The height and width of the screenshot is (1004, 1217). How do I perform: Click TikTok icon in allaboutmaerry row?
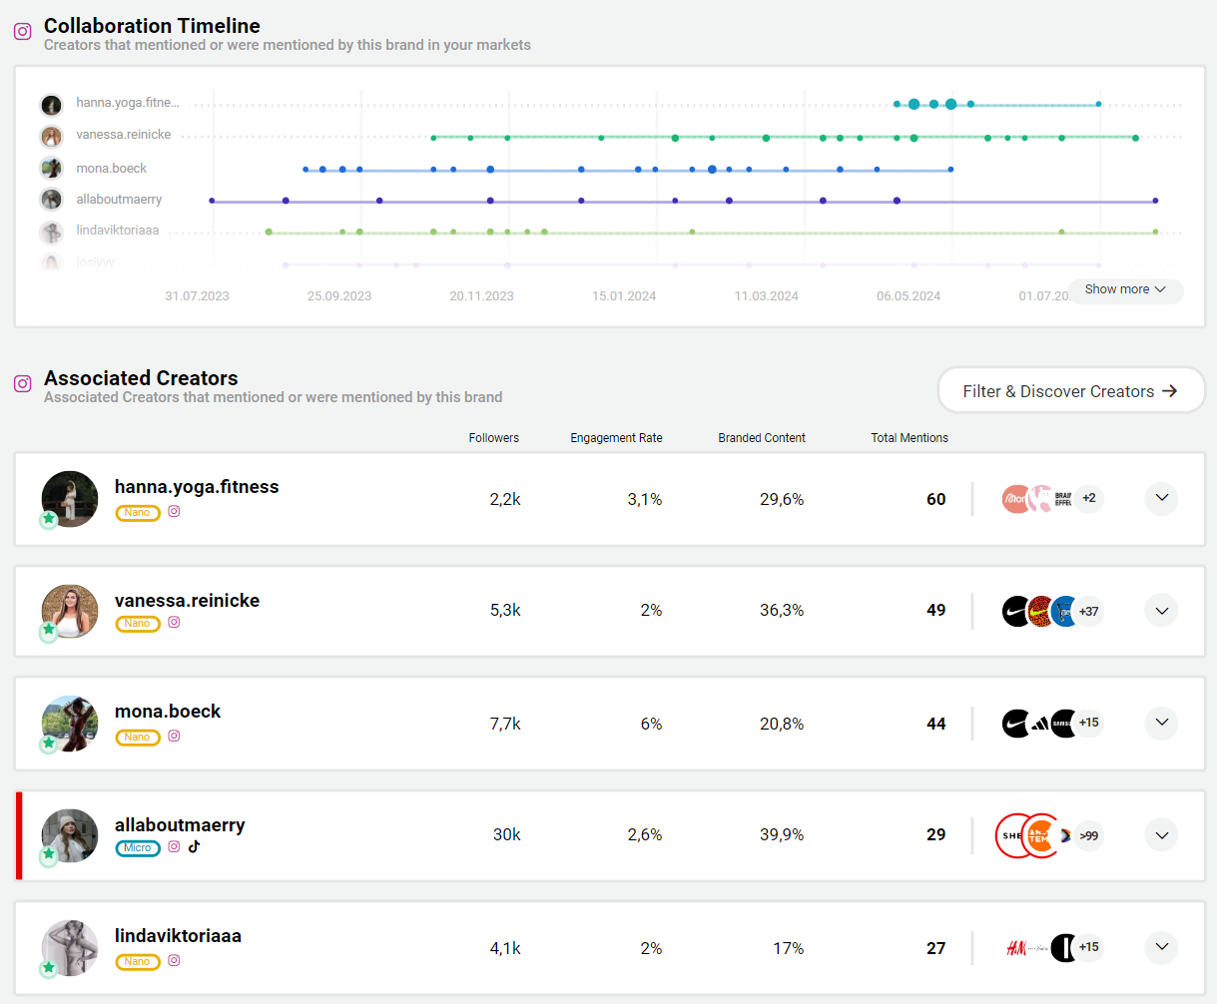click(x=194, y=846)
